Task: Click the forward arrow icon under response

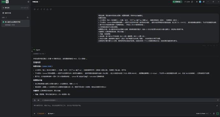Action: 38,9
